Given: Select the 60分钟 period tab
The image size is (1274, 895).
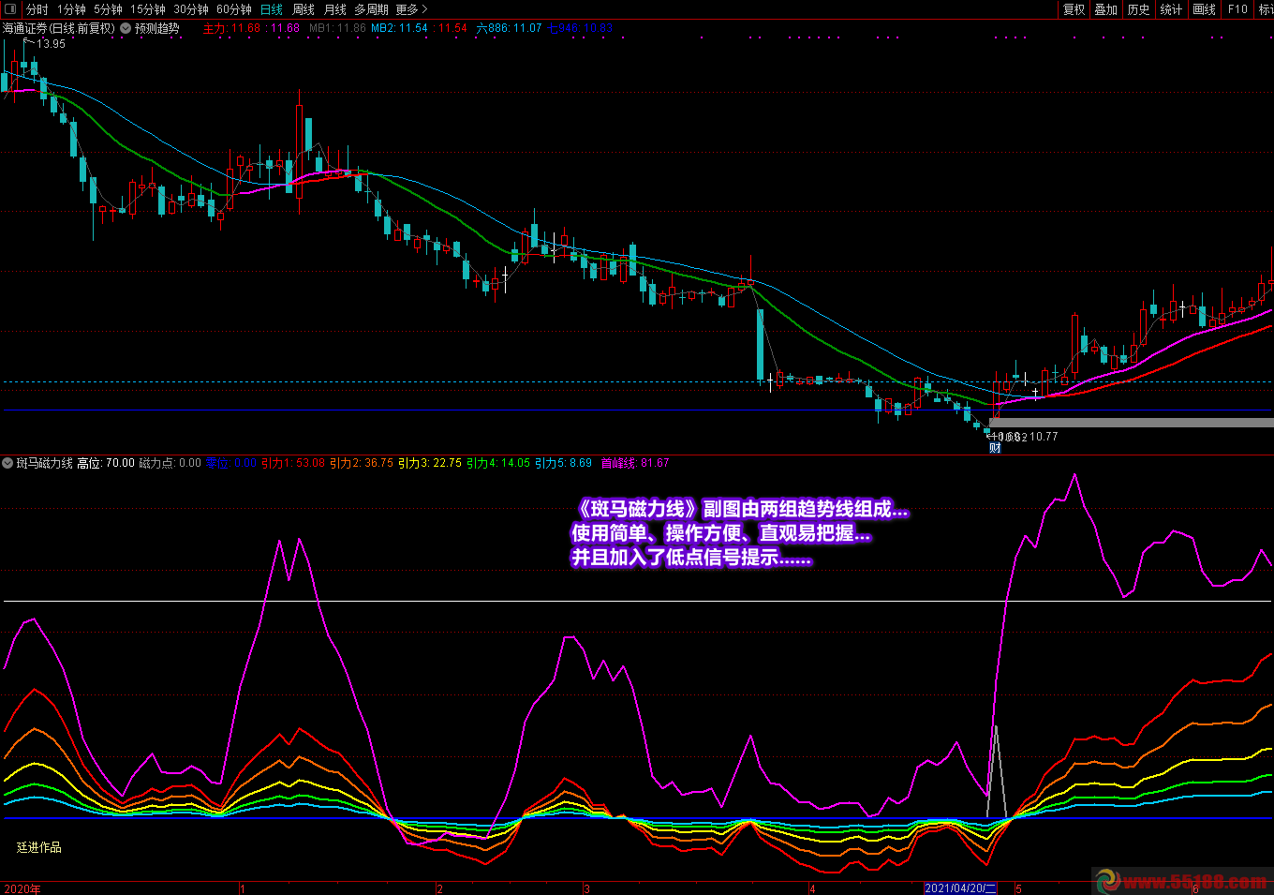Looking at the screenshot, I should coord(233,9).
